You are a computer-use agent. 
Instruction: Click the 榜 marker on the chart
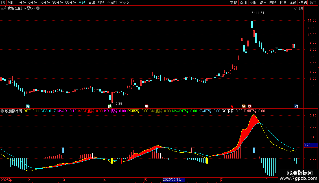point(244,106)
